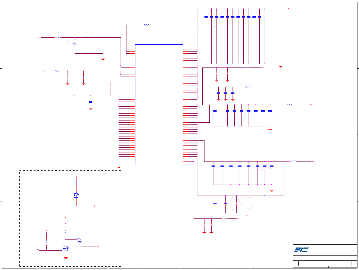Click the terminal at the top-right bus end
This screenshot has width=359, height=270.
pos(288,9)
